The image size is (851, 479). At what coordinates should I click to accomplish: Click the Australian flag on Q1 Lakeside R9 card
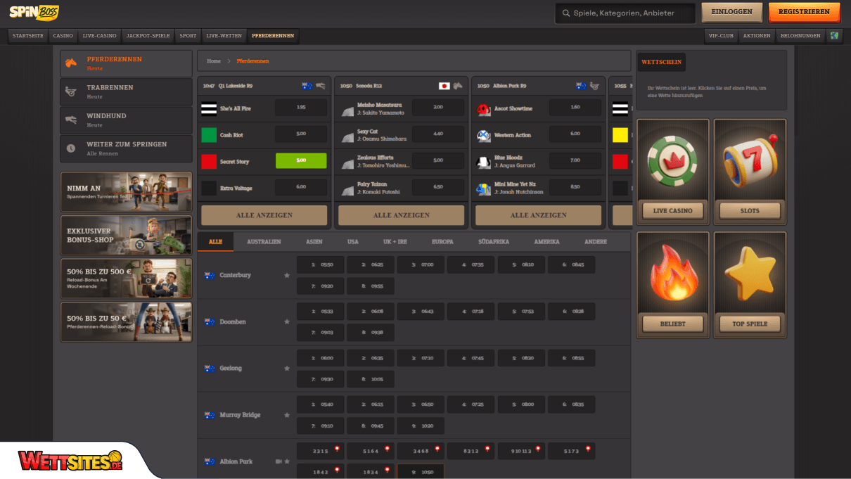307,86
